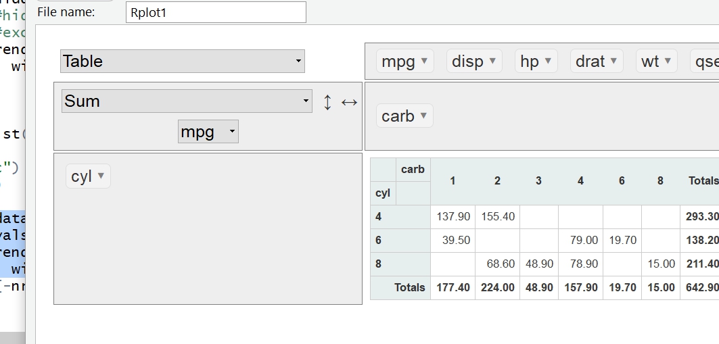Select grand total cell 642.90
719x344 pixels.
(x=702, y=287)
